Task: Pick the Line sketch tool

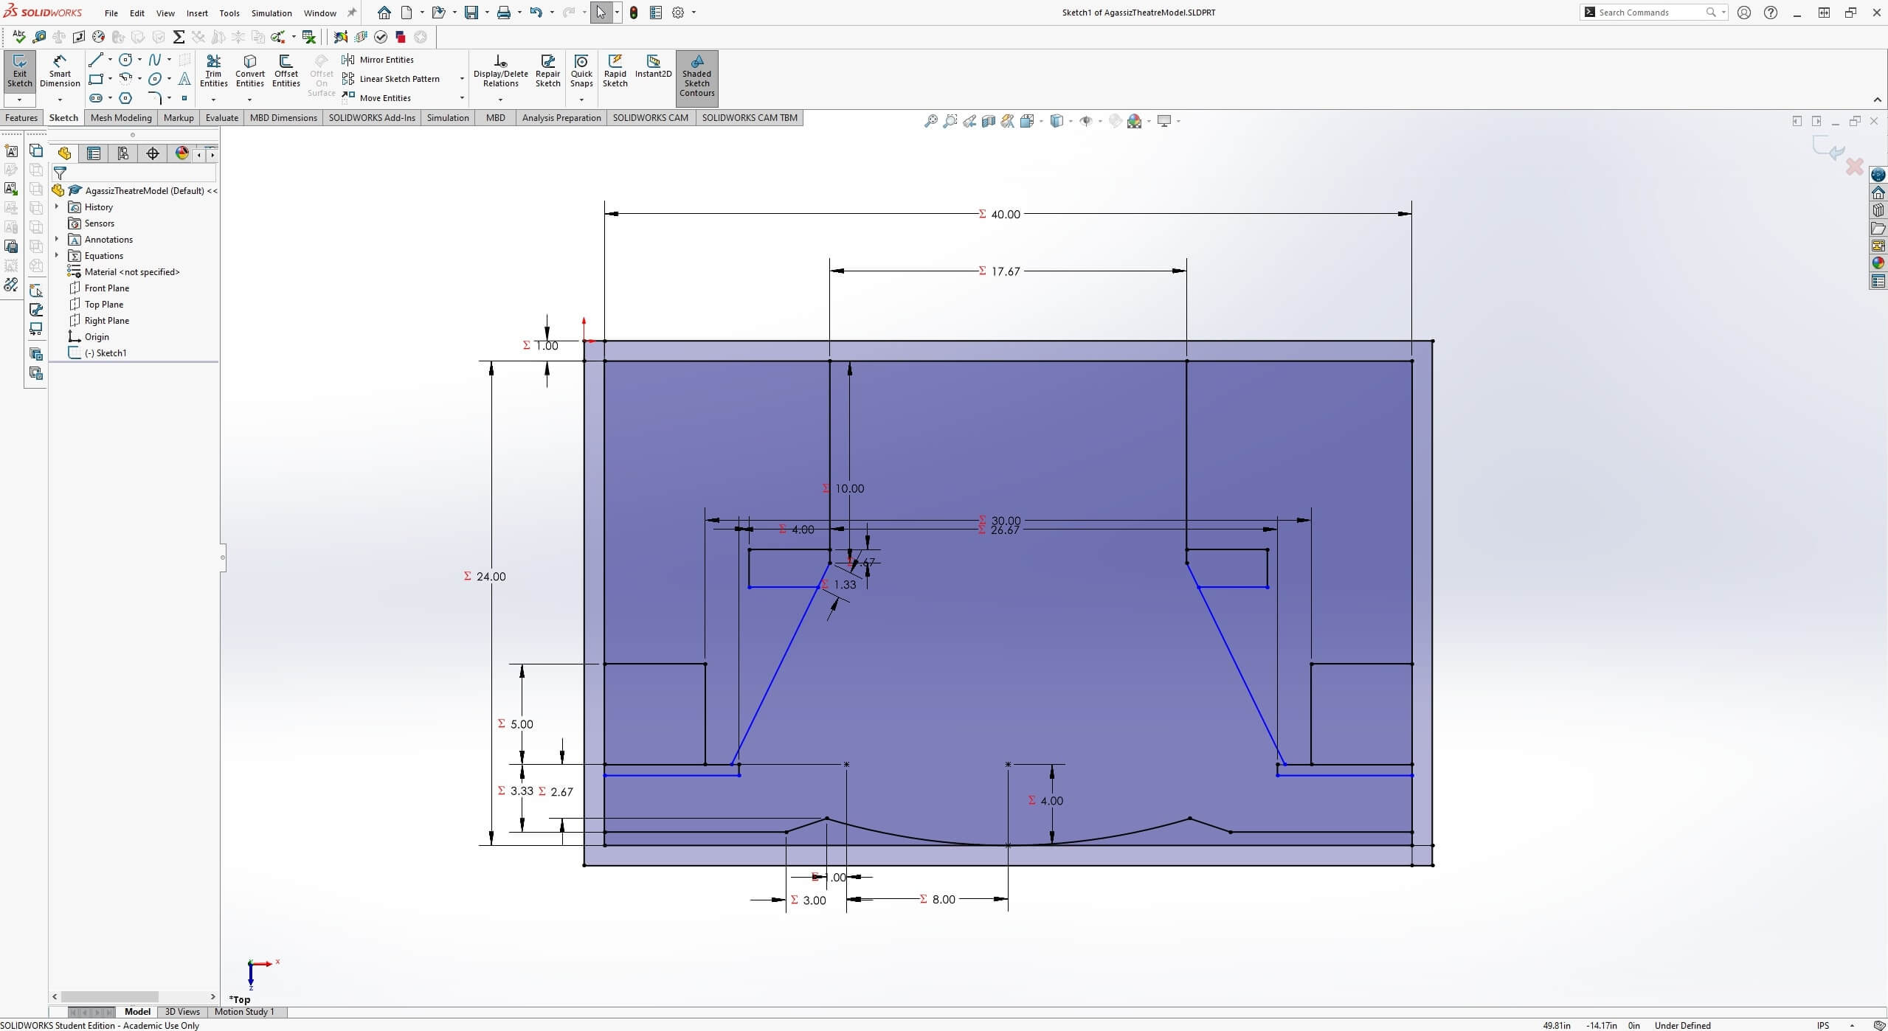Action: (96, 60)
